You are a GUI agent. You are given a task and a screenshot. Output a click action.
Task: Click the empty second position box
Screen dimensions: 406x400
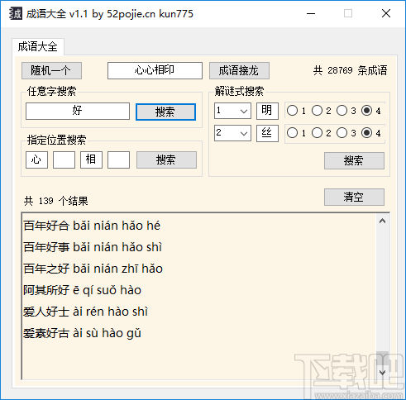(64, 160)
